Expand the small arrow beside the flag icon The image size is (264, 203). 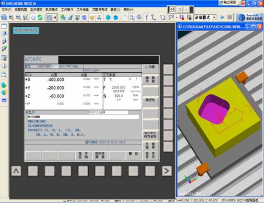point(176,18)
